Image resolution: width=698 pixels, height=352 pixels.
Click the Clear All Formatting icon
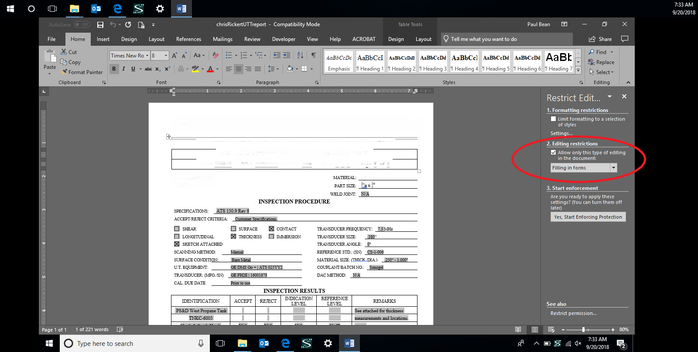[x=216, y=55]
